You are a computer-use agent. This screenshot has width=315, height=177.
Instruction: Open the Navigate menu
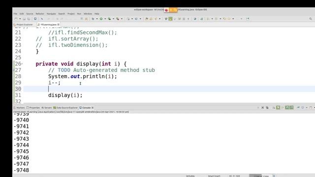pyautogui.click(x=51, y=14)
